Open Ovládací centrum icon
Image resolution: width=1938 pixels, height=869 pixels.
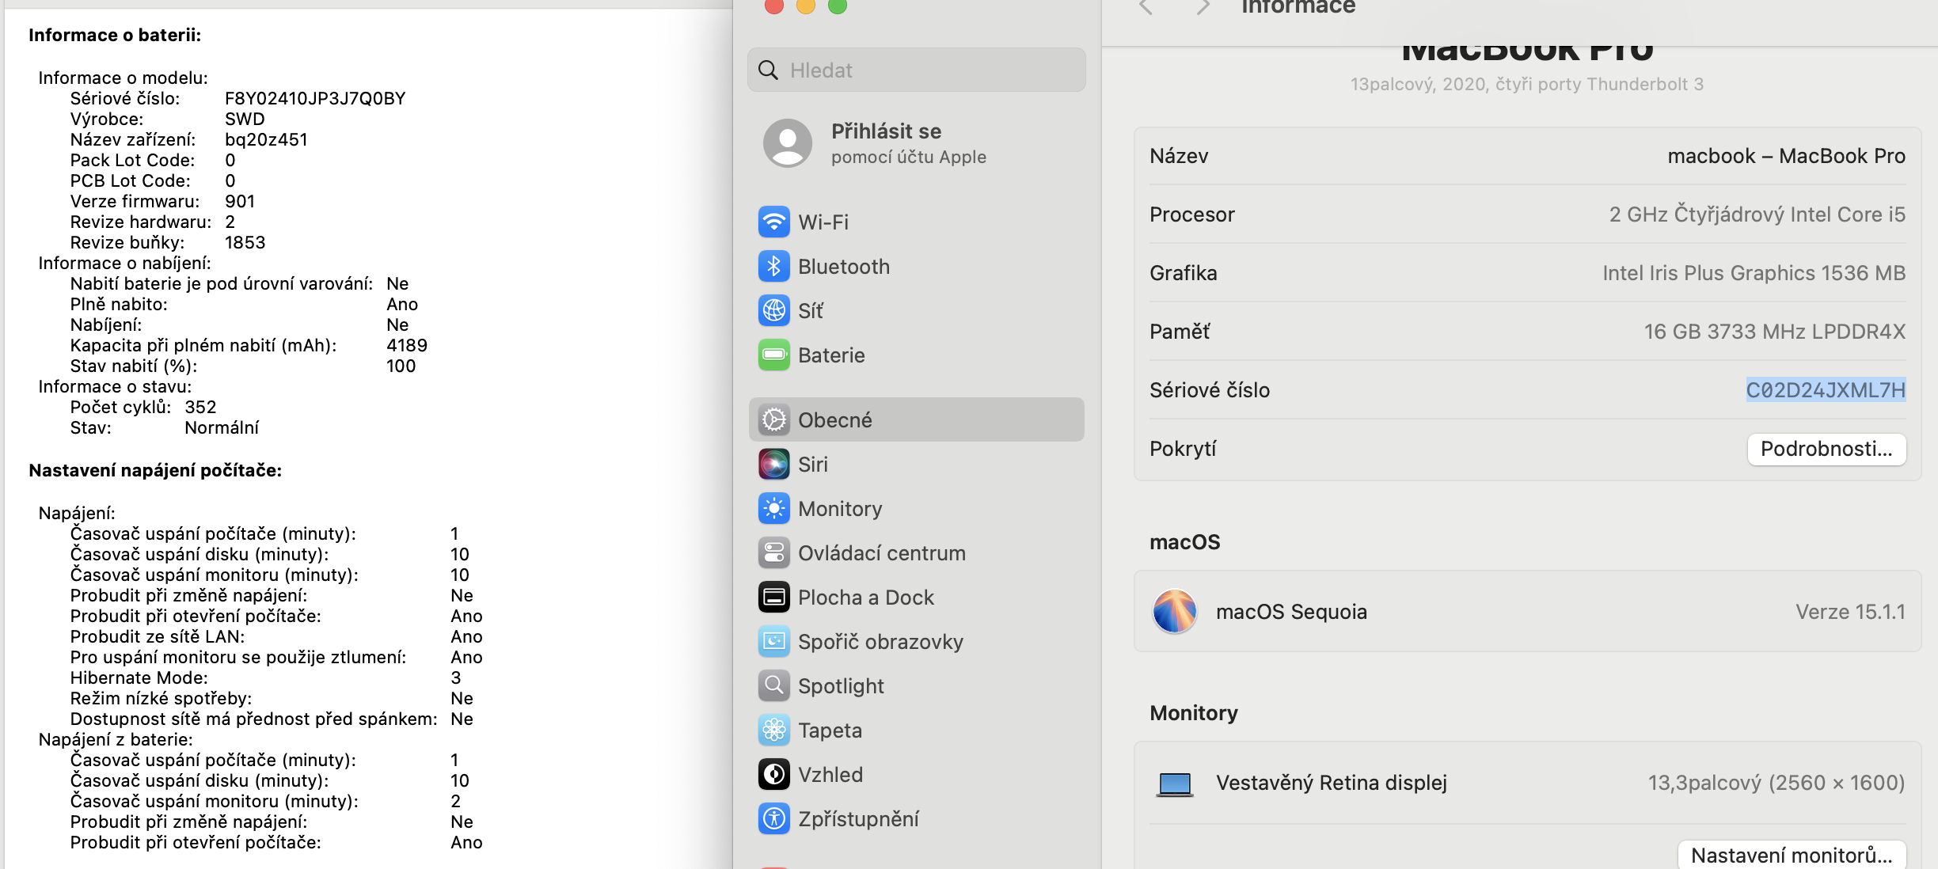point(773,553)
